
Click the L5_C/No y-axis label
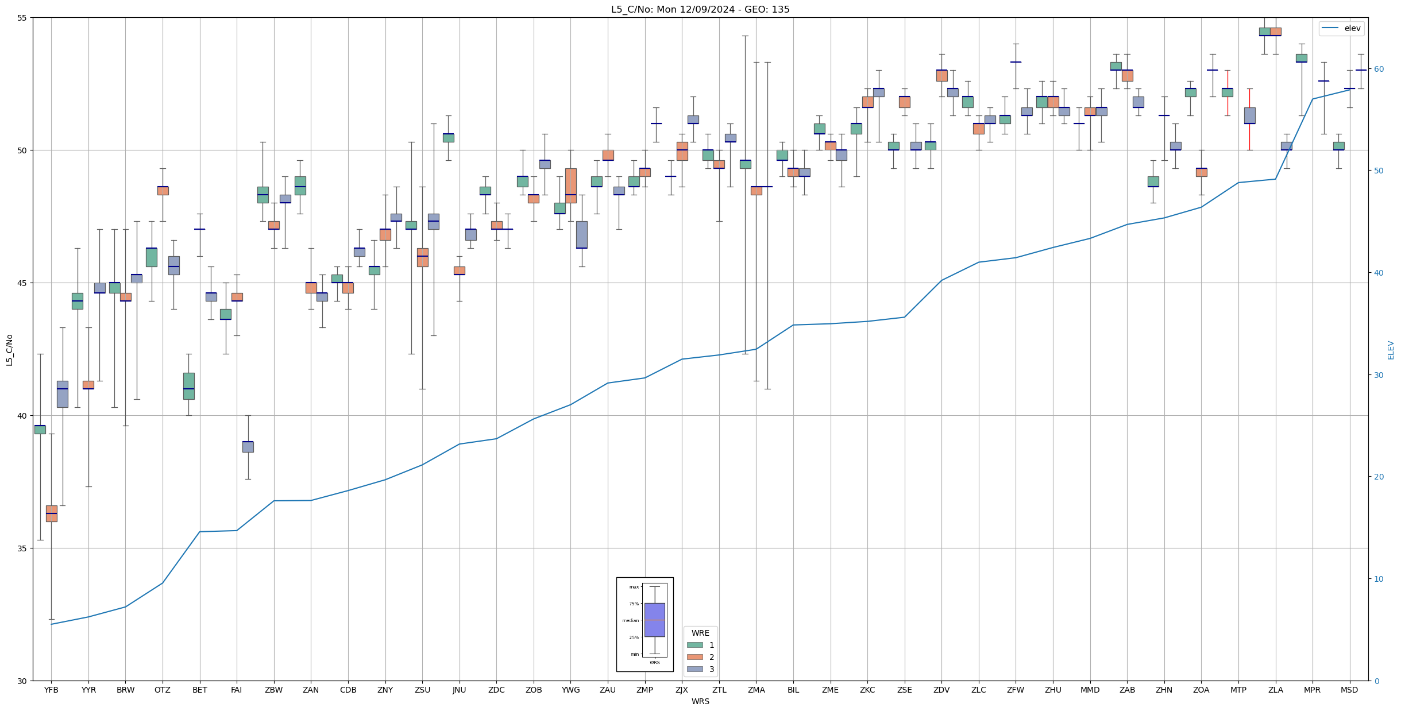click(9, 349)
